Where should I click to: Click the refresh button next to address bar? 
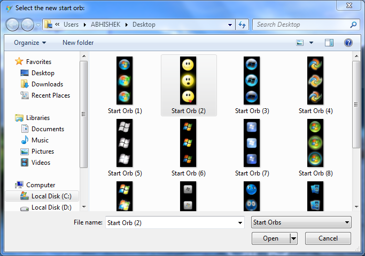pos(242,25)
